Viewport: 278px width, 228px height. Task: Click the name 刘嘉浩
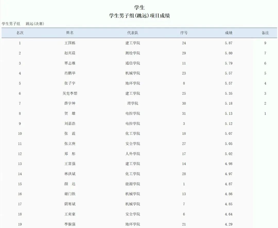70,124
